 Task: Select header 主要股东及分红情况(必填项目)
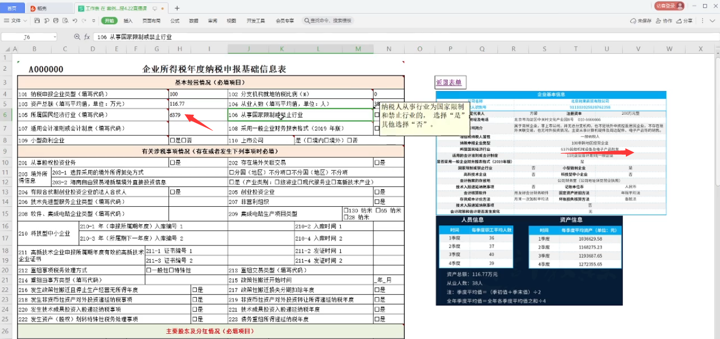point(211,331)
